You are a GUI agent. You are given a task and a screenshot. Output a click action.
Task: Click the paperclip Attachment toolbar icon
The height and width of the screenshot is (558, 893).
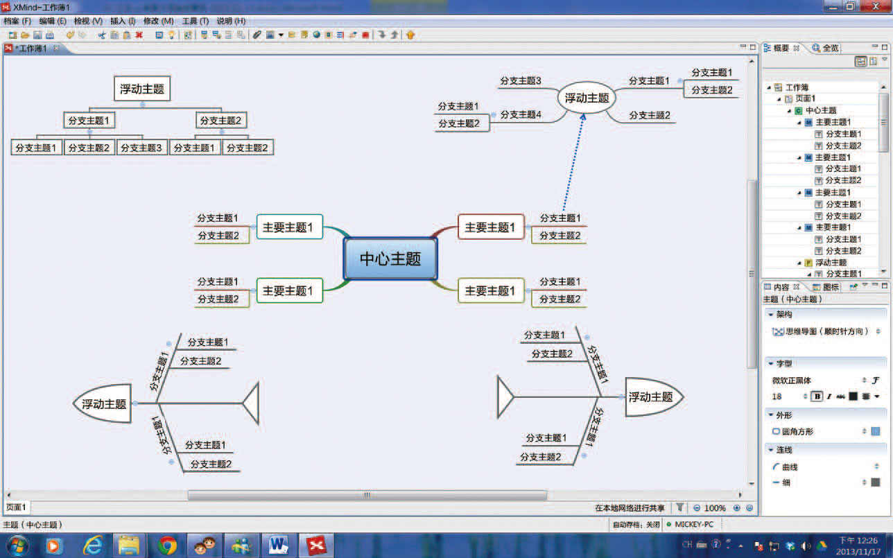coord(257,35)
